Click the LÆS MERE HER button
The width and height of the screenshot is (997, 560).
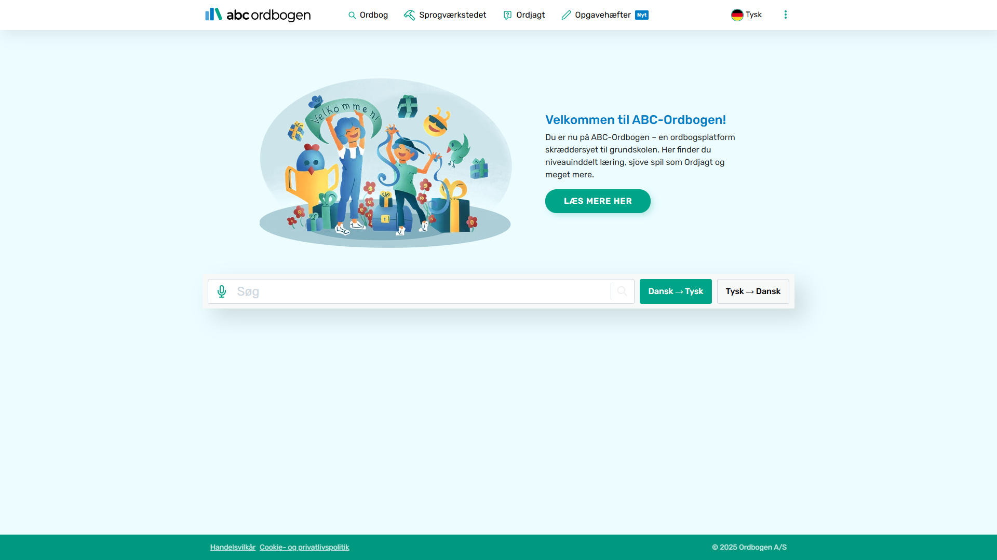pos(597,201)
